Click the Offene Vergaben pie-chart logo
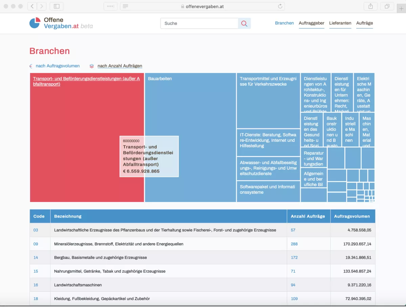 35,23
